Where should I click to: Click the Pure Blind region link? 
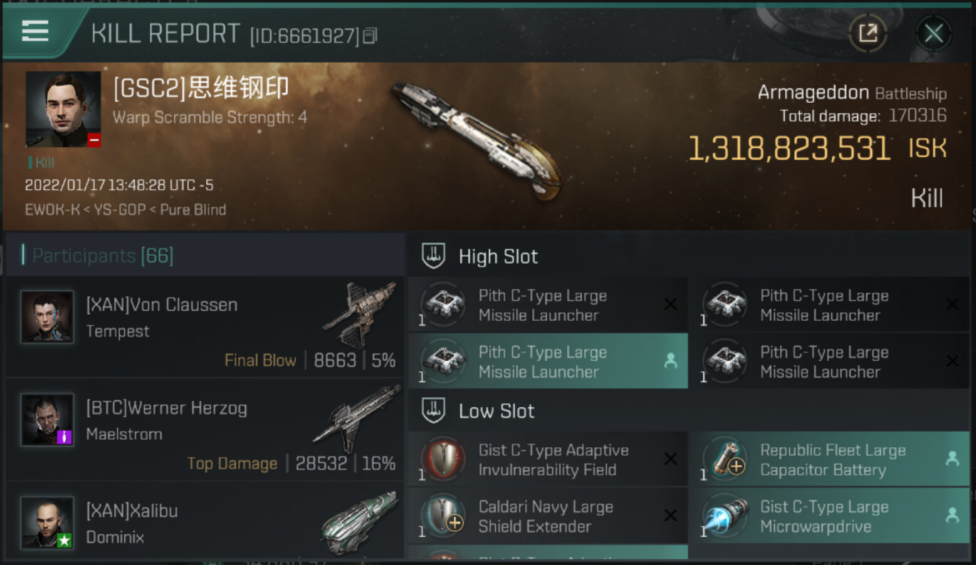coord(193,210)
